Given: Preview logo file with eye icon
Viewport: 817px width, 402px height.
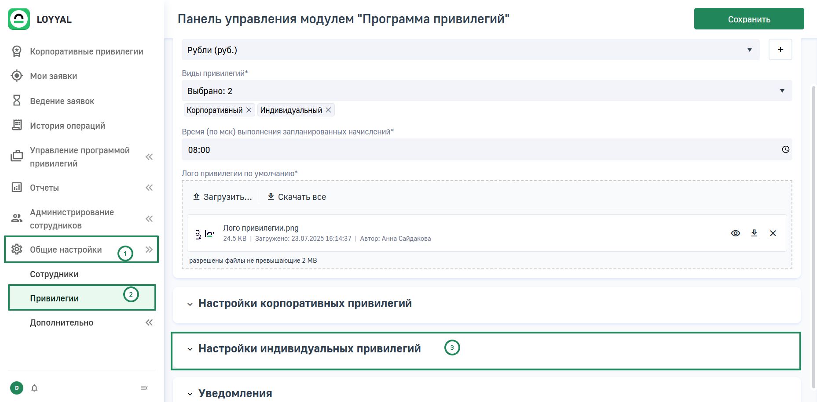Looking at the screenshot, I should [735, 233].
